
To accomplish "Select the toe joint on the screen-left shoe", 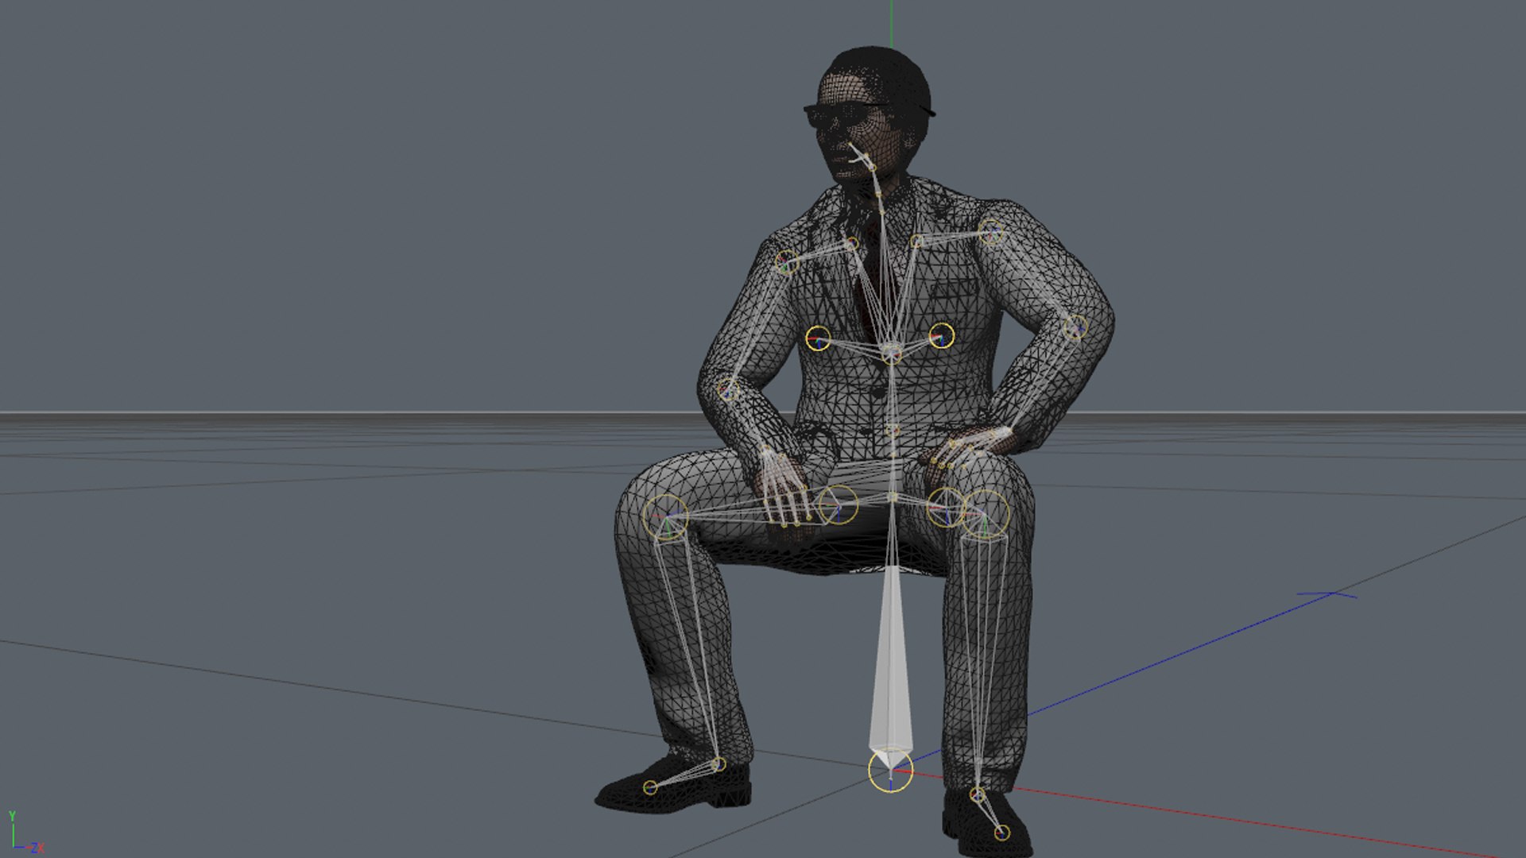I will coord(650,787).
